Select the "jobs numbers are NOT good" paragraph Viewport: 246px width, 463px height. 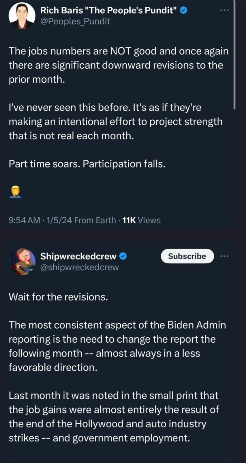119,65
